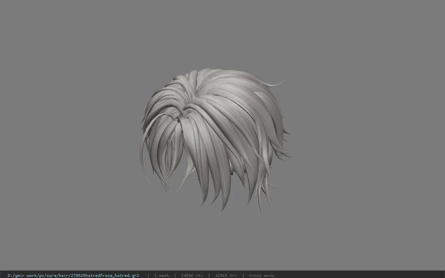Click the "42965 tri" triangle count
The height and width of the screenshot is (278, 445).
click(x=226, y=276)
